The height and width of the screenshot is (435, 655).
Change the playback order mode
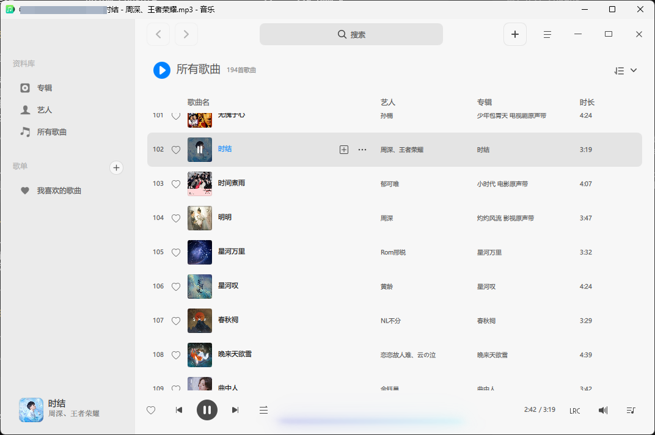pos(263,411)
